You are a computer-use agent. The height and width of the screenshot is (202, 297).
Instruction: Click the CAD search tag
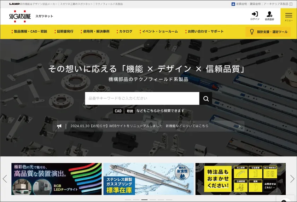[118, 111]
